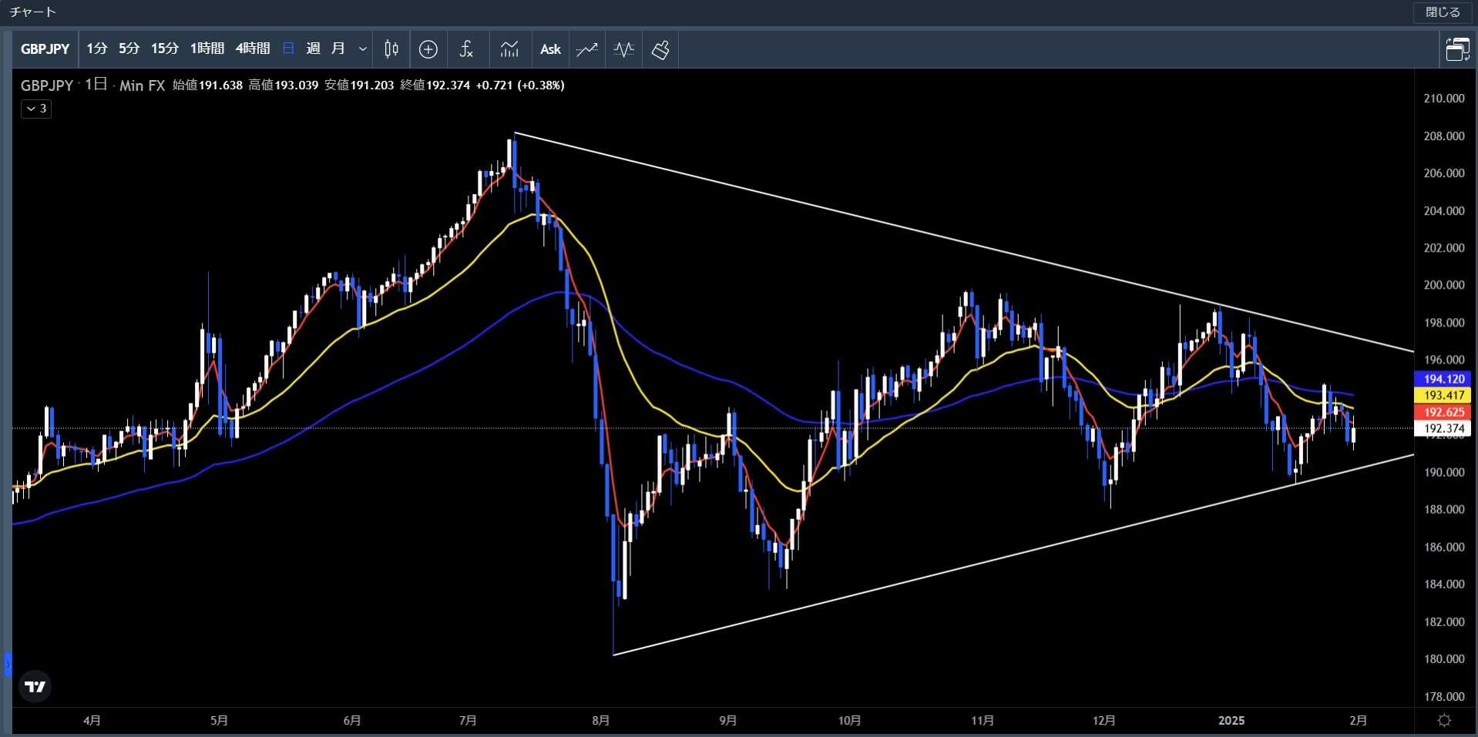Click the 4月 label on time axis

coord(92,721)
